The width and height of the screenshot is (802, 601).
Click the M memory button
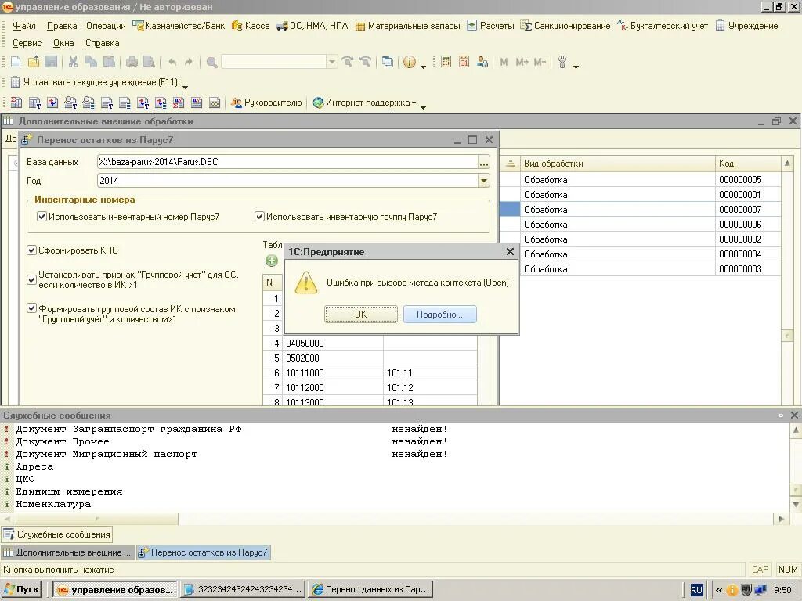(x=504, y=62)
